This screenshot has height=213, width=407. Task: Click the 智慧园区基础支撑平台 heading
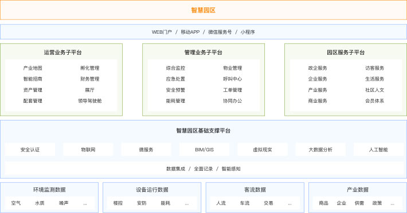point(203,131)
